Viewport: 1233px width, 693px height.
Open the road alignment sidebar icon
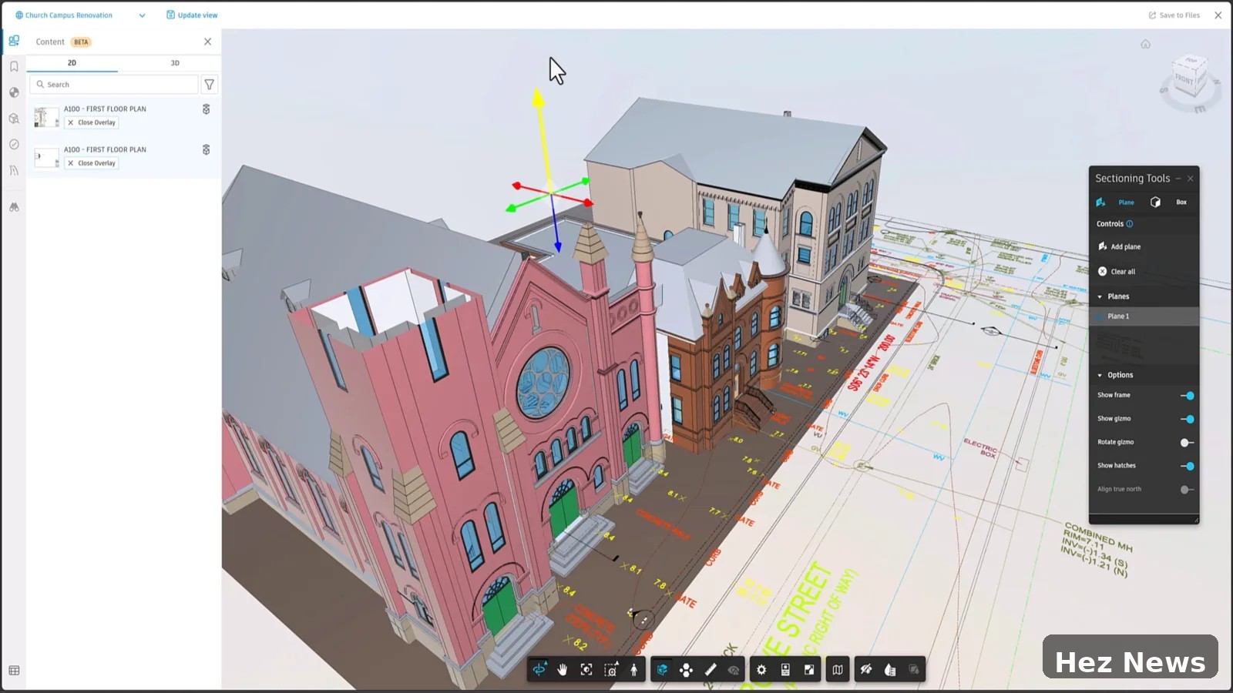pos(14,170)
